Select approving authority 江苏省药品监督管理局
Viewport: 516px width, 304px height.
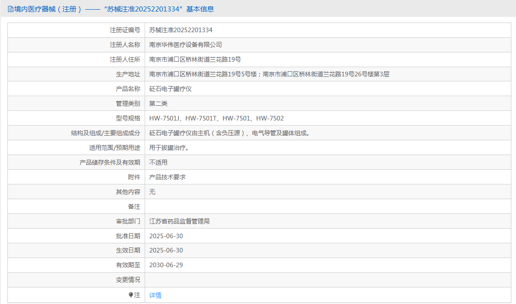pyautogui.click(x=179, y=222)
